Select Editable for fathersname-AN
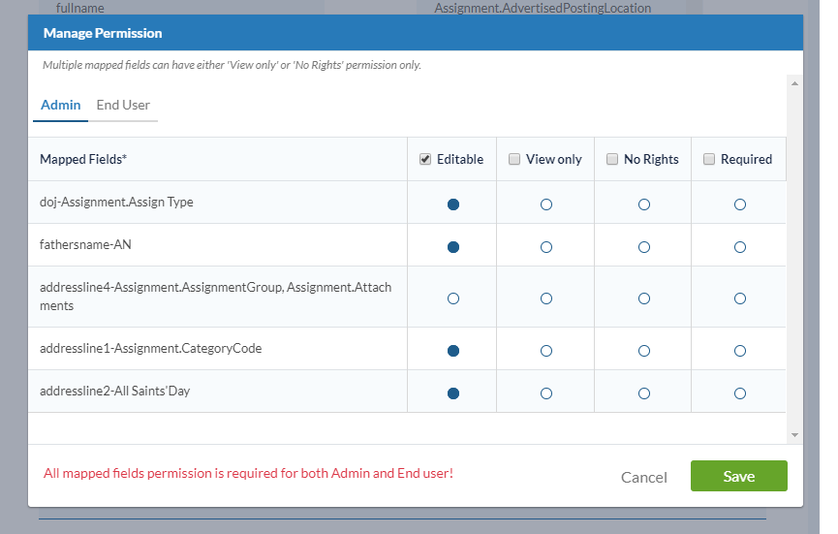 tap(453, 247)
